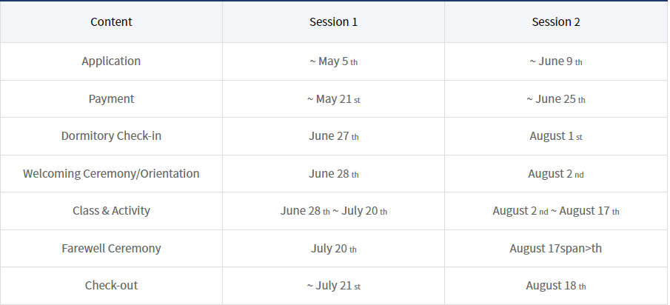This screenshot has width=670, height=305.
Task: Click the Check-out row label
Action: [111, 286]
